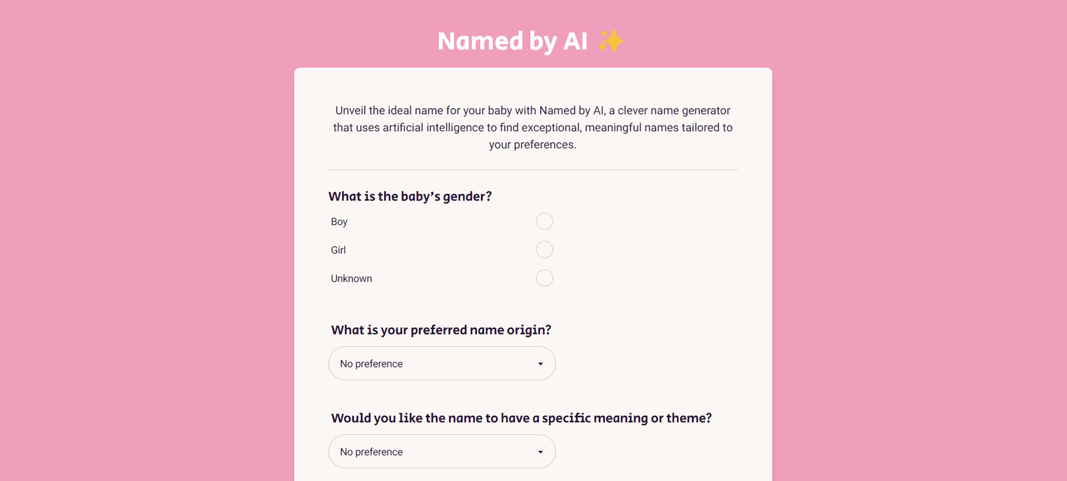Click the arrow on the name origin dropdown
The image size is (1067, 481).
tap(540, 364)
